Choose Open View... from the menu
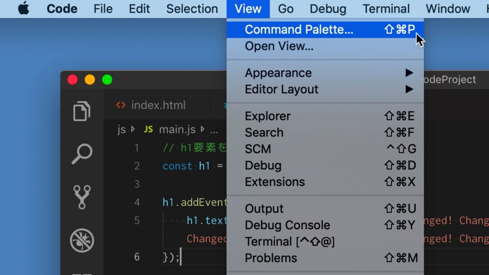This screenshot has width=489, height=275. coord(325,46)
